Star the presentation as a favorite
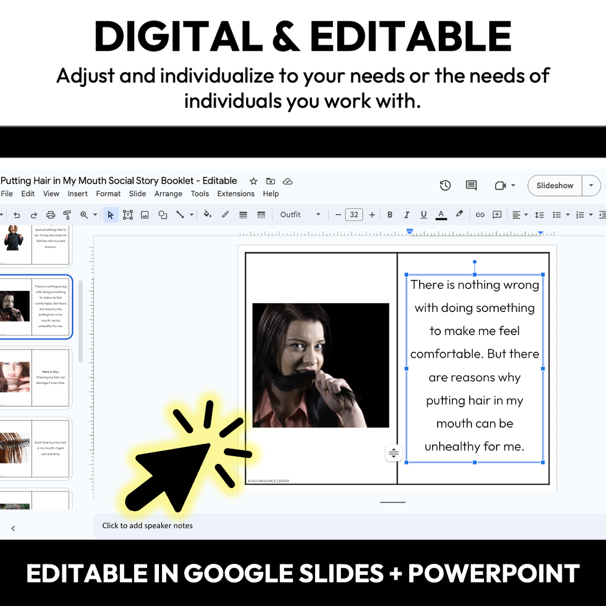Viewport: 606px width, 606px height. pyautogui.click(x=253, y=181)
